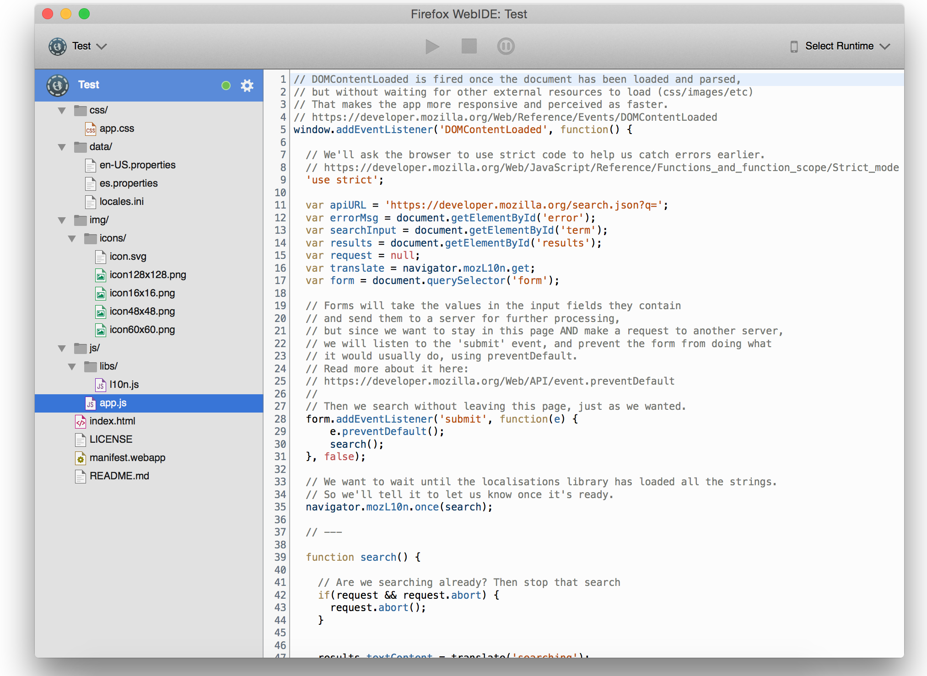
Task: Select en-US.properties in the file tree
Action: click(x=137, y=165)
